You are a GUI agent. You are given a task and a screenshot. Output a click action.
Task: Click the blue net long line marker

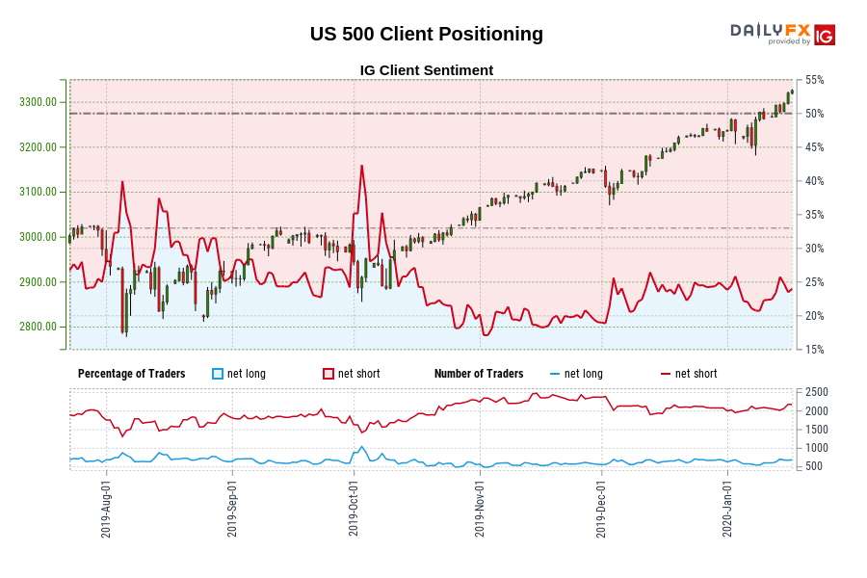[555, 375]
